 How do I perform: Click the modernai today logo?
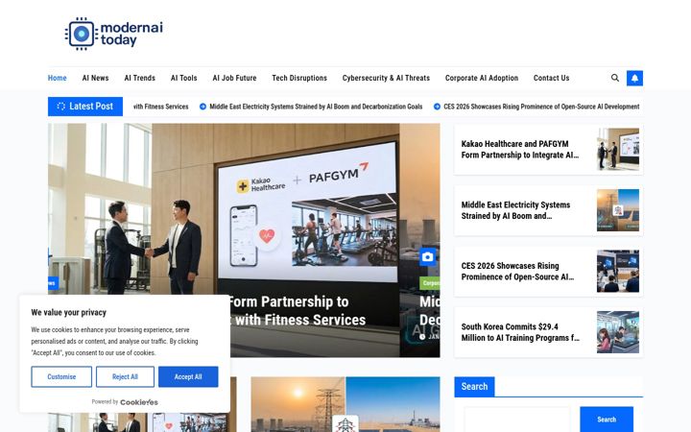tap(113, 34)
